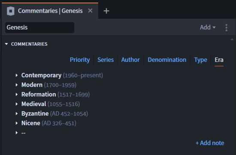Switch to the Priority grouping tab
The height and width of the screenshot is (155, 236).
coord(80,60)
